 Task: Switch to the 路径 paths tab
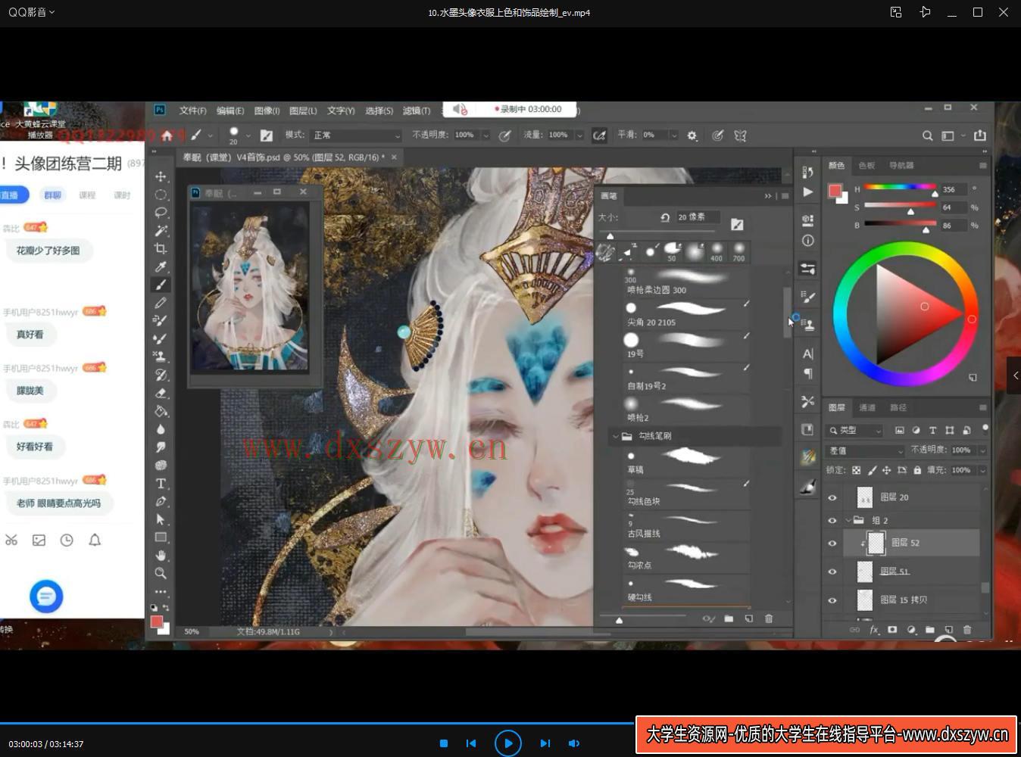[x=898, y=407]
